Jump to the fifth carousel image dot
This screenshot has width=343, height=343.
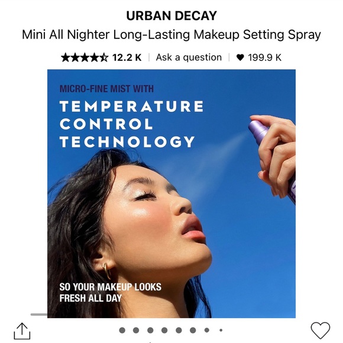tap(179, 330)
